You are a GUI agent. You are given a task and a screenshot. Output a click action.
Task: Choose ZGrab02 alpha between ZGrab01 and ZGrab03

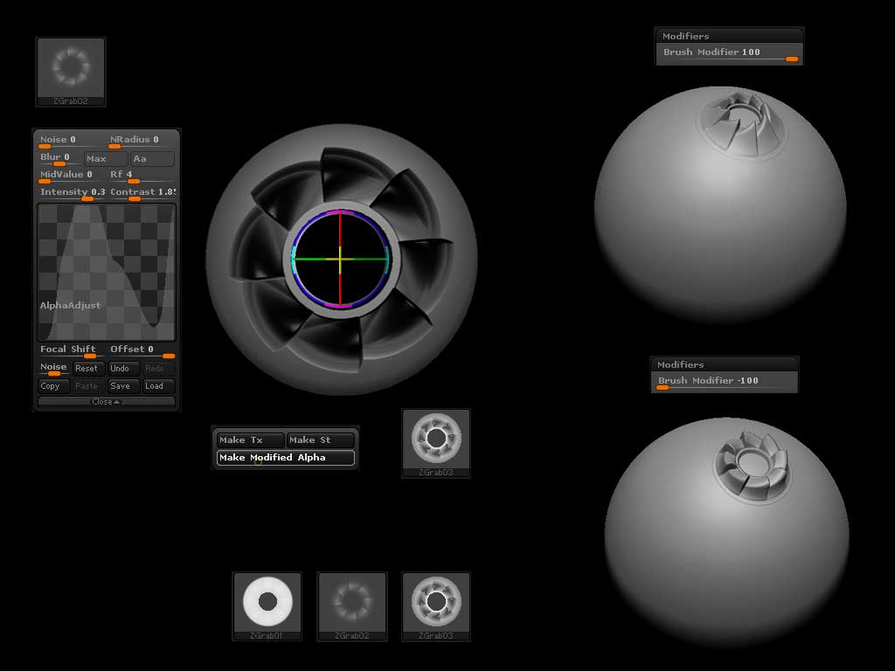pos(351,602)
